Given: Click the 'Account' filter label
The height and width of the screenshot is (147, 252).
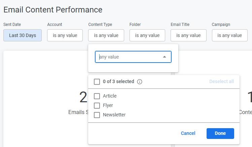Looking at the screenshot, I should (55, 25).
